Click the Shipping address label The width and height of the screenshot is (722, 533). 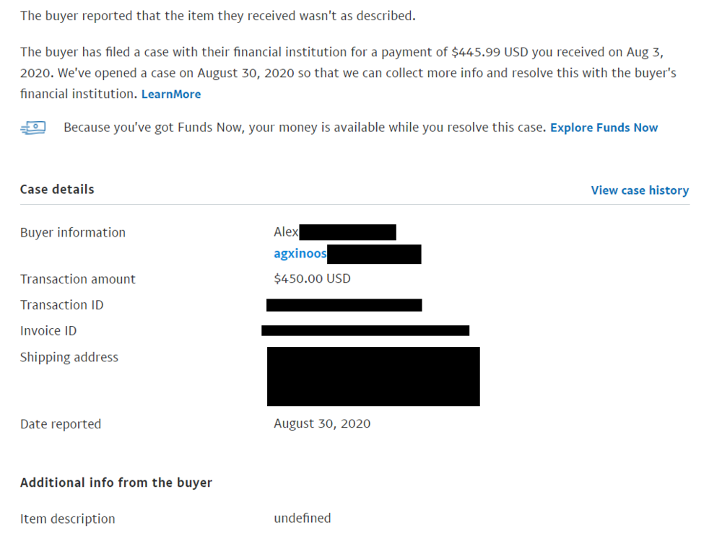point(69,357)
